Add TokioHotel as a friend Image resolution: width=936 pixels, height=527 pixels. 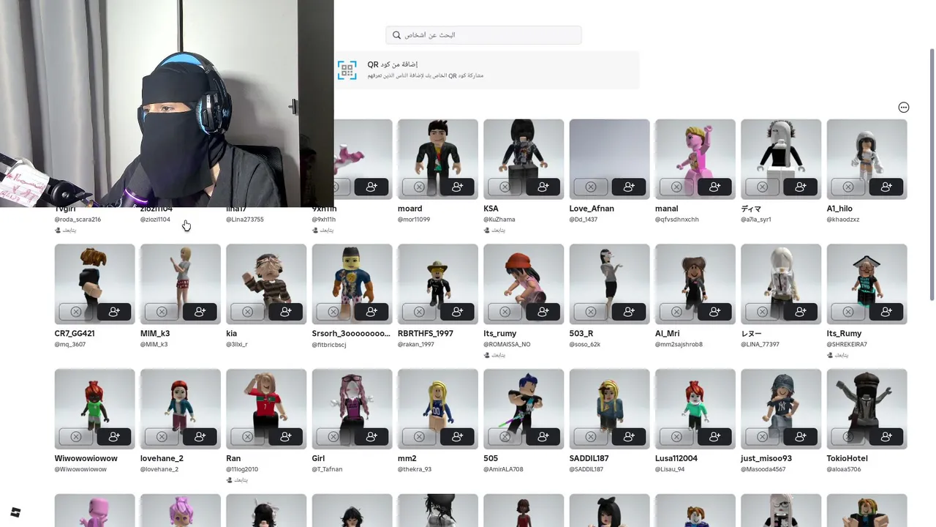coord(886,437)
